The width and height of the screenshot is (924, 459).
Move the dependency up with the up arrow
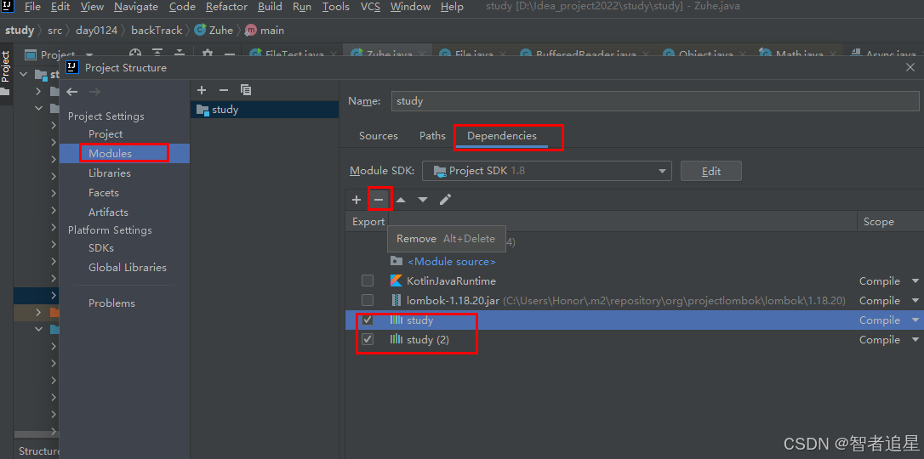click(x=401, y=200)
